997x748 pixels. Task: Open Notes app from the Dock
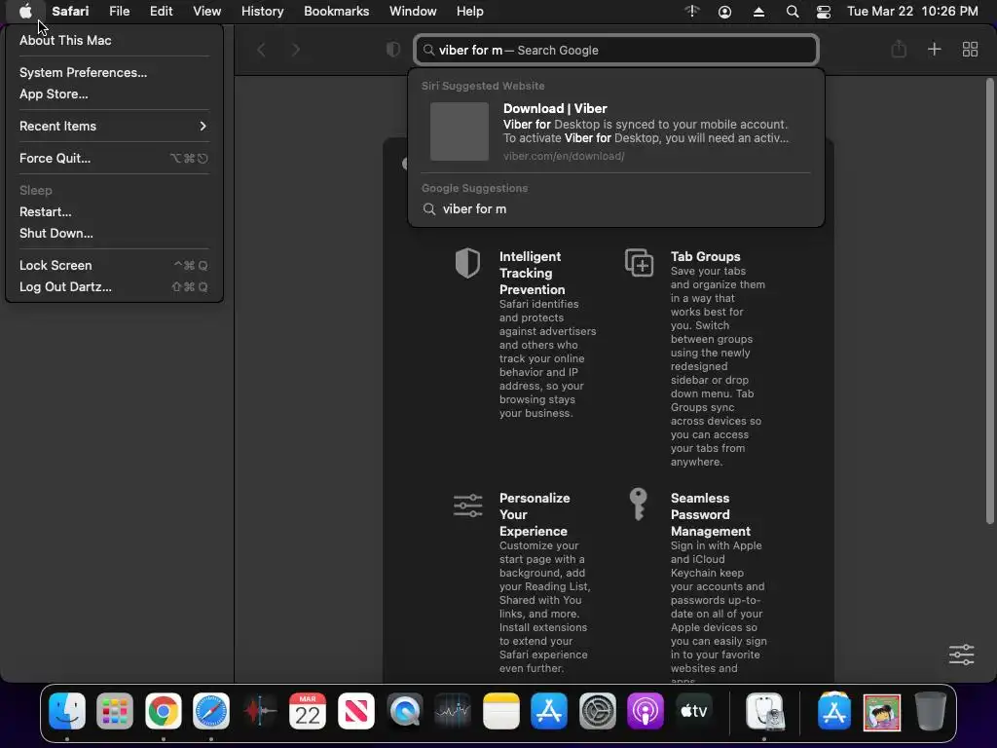point(501,710)
